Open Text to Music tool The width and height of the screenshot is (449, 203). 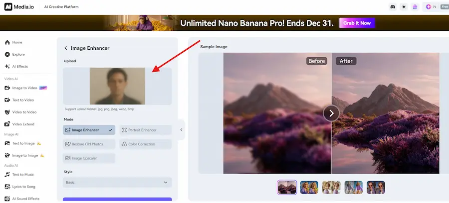23,175
